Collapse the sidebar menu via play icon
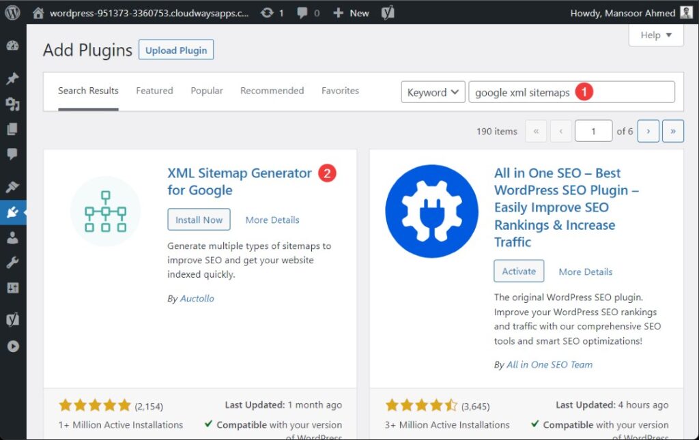The image size is (699, 440). coord(13,346)
